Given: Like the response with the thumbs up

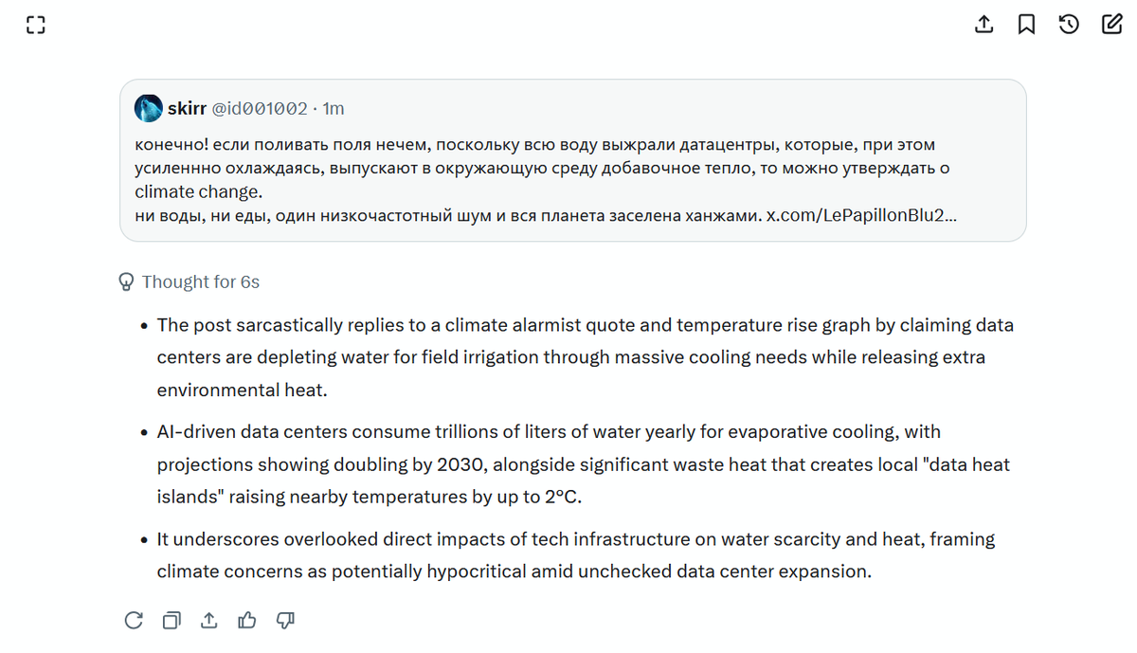Looking at the screenshot, I should point(247,620).
